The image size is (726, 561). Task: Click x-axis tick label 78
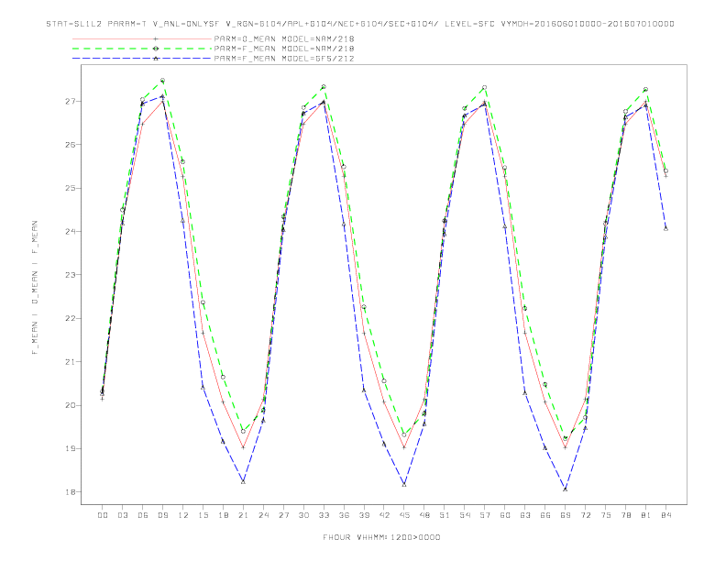[625, 515]
